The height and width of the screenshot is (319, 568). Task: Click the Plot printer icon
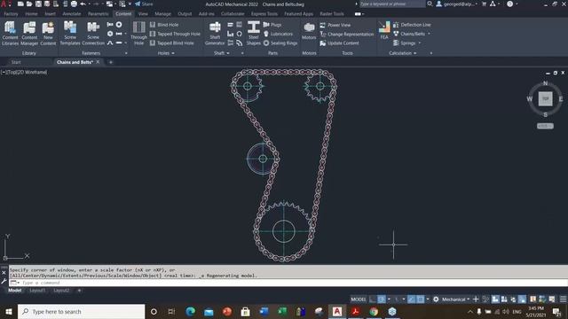coord(74,4)
